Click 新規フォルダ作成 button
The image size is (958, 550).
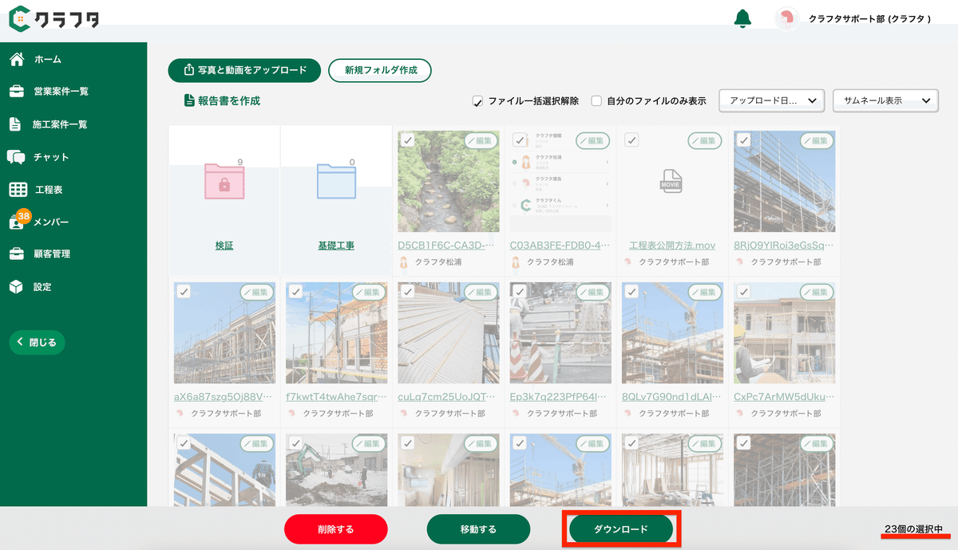coord(380,70)
